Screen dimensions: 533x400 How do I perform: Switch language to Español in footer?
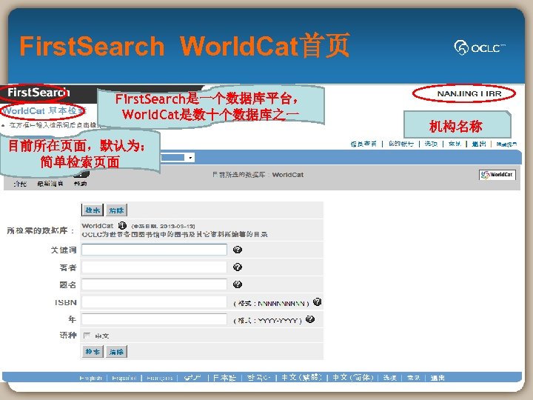coord(124,378)
